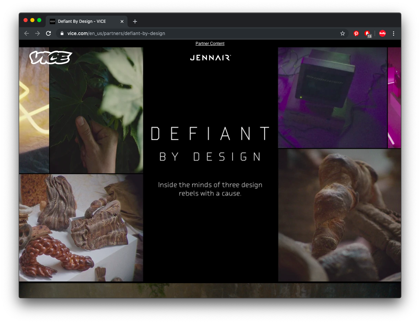View site info via the lock icon

click(x=62, y=33)
